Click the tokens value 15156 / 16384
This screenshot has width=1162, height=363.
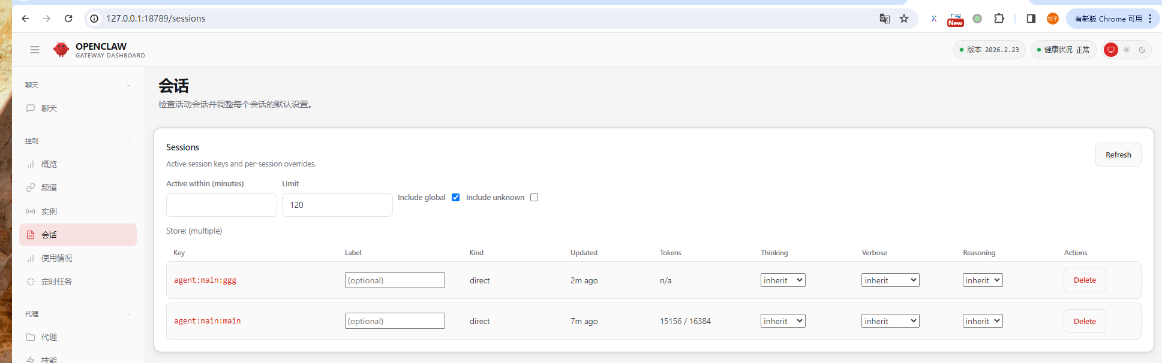[x=685, y=321]
